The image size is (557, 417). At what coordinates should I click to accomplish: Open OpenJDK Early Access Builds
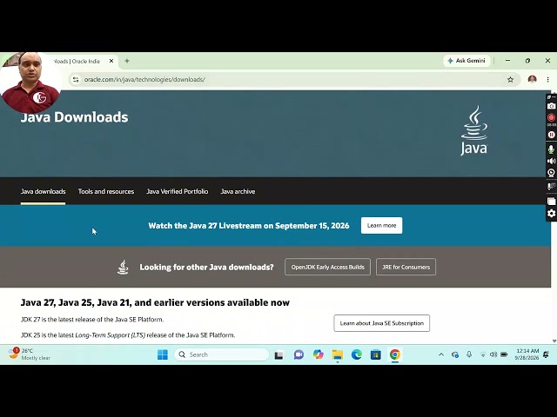coord(327,267)
